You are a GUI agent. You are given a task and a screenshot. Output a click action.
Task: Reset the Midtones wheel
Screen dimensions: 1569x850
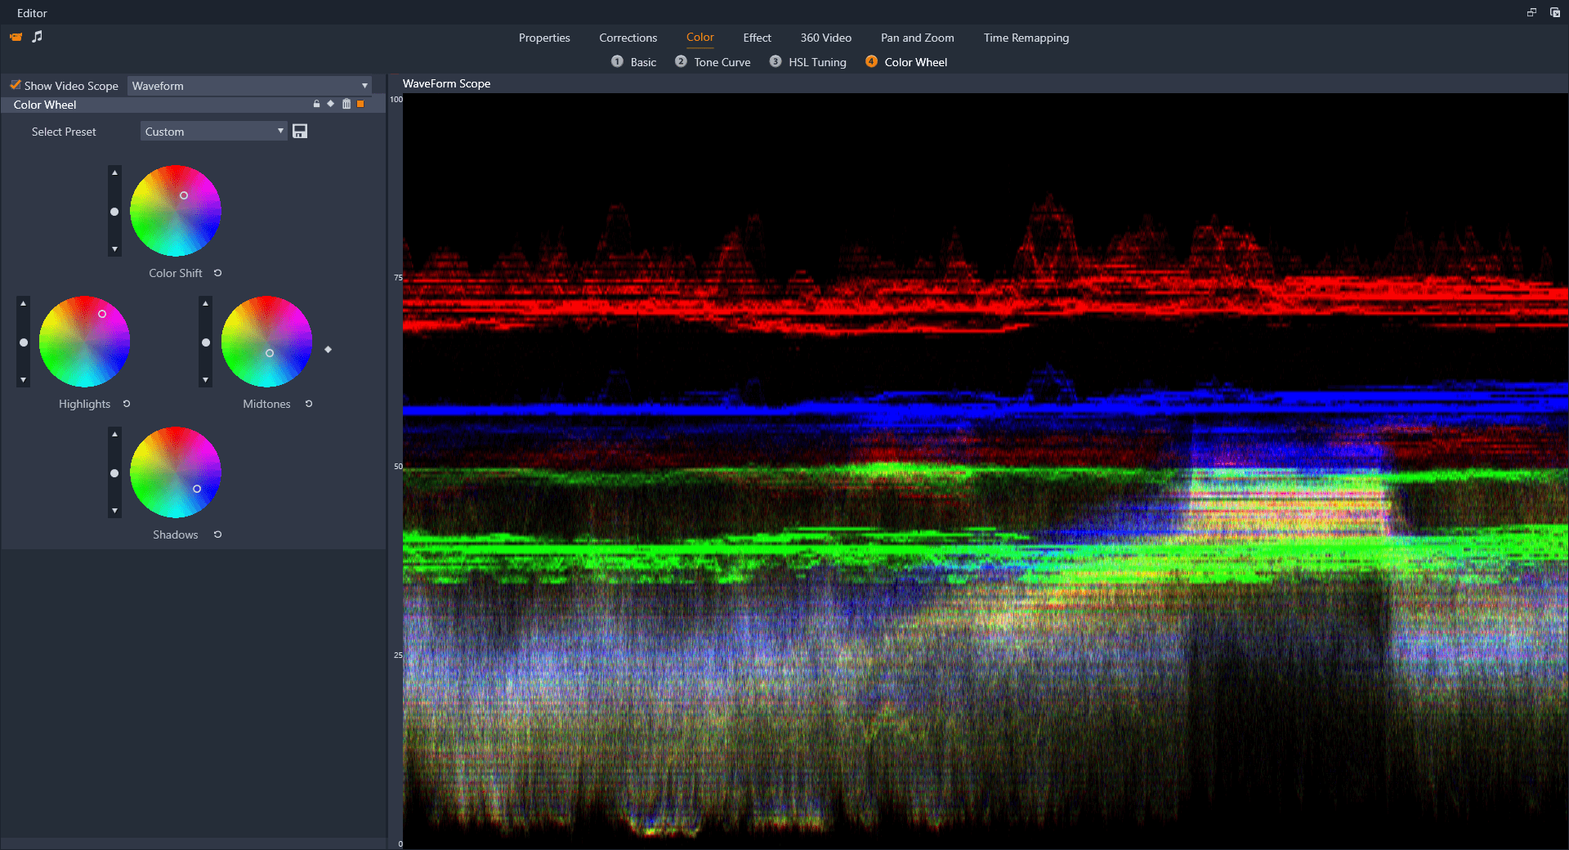pyautogui.click(x=309, y=404)
